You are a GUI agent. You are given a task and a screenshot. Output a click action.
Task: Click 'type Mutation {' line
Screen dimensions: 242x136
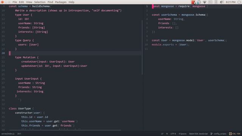[27, 57]
